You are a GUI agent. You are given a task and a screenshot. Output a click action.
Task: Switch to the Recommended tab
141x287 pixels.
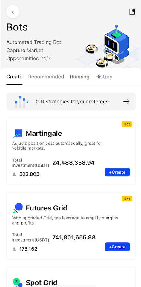point(46,77)
